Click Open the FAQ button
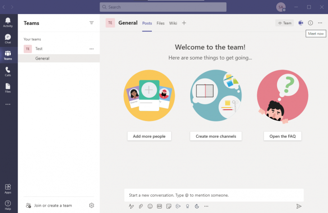This screenshot has width=328, height=213. (x=282, y=136)
